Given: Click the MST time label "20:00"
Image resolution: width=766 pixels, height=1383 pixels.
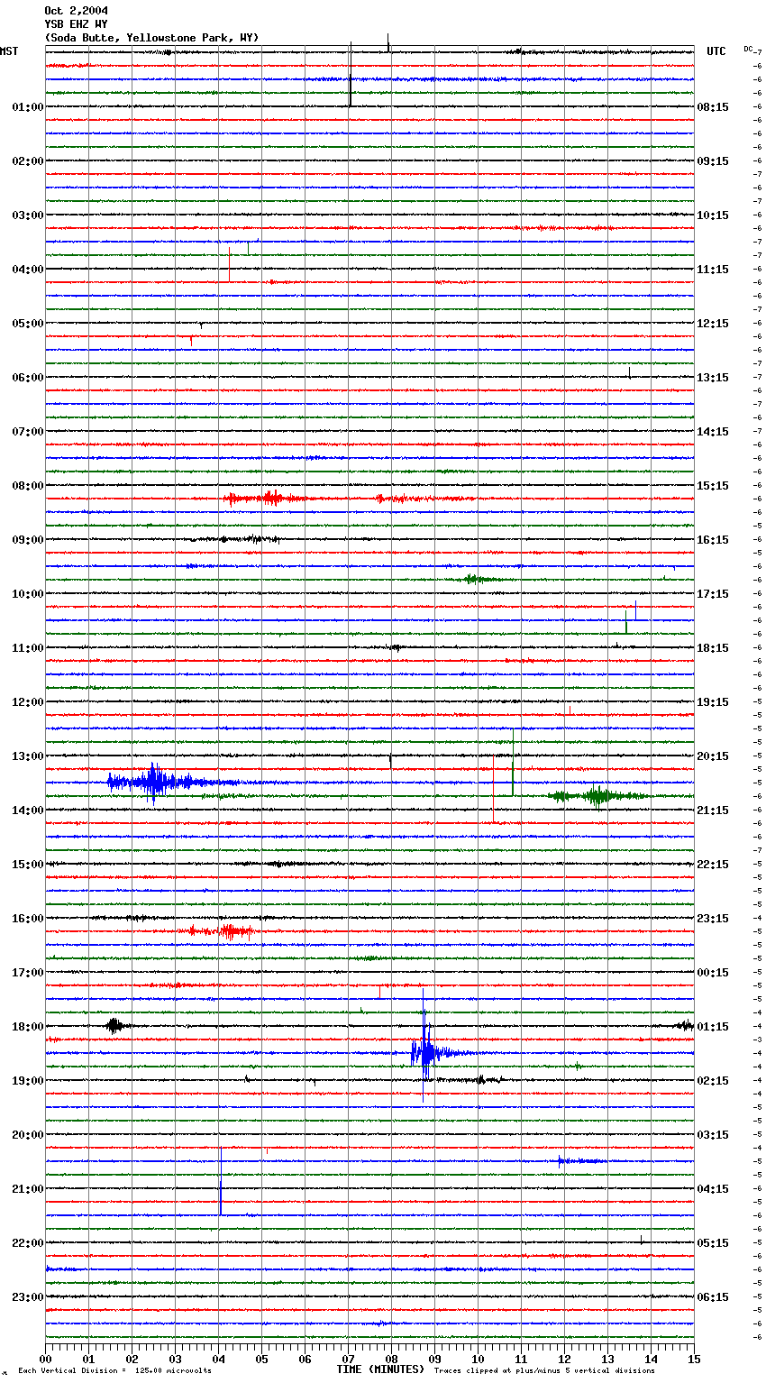Looking at the screenshot, I should coord(28,1135).
